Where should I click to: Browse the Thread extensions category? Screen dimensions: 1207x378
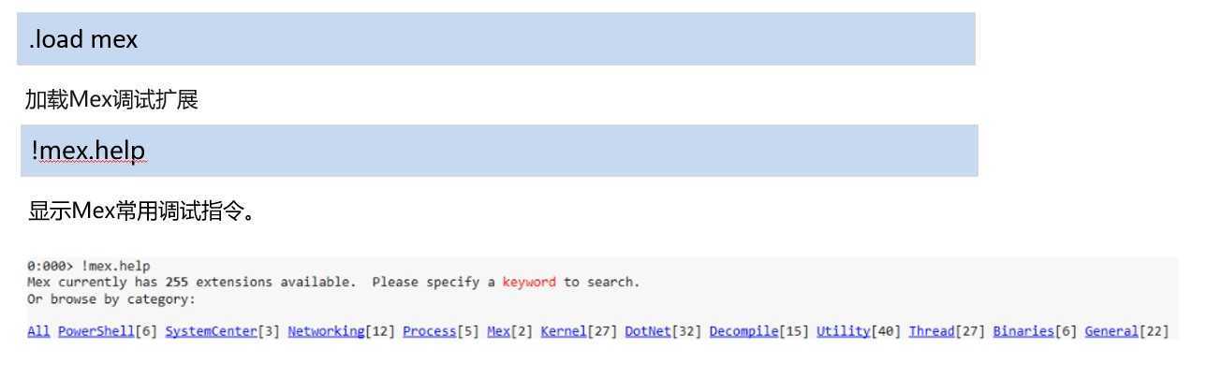tap(931, 331)
